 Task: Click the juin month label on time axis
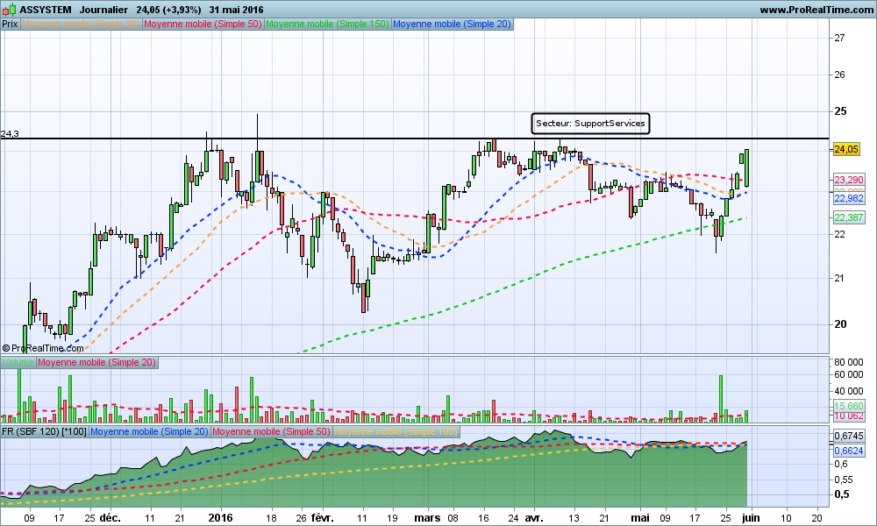pyautogui.click(x=752, y=517)
